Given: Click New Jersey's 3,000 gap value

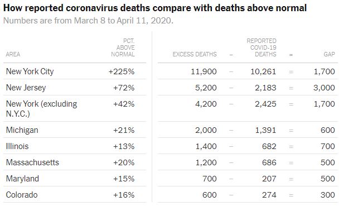Looking at the screenshot, I should [x=324, y=88].
